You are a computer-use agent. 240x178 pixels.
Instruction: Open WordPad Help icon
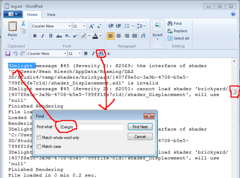click(233, 14)
